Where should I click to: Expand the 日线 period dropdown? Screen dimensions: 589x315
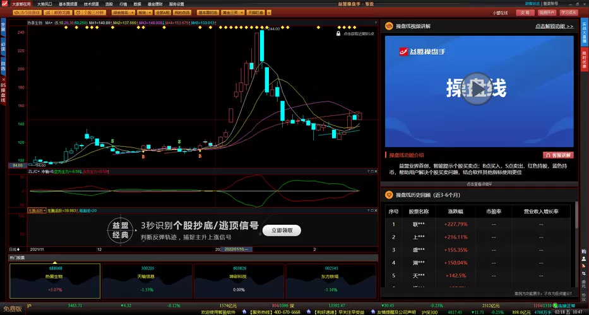pyautogui.click(x=14, y=249)
